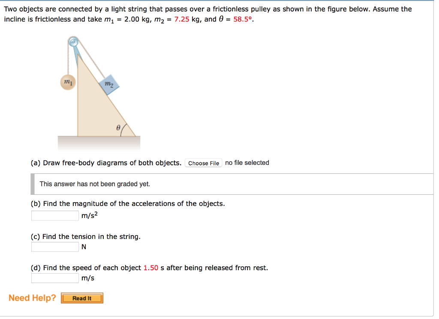The height and width of the screenshot is (319, 439).
Task: Click the 'no file selected' text
Action: click(247, 163)
